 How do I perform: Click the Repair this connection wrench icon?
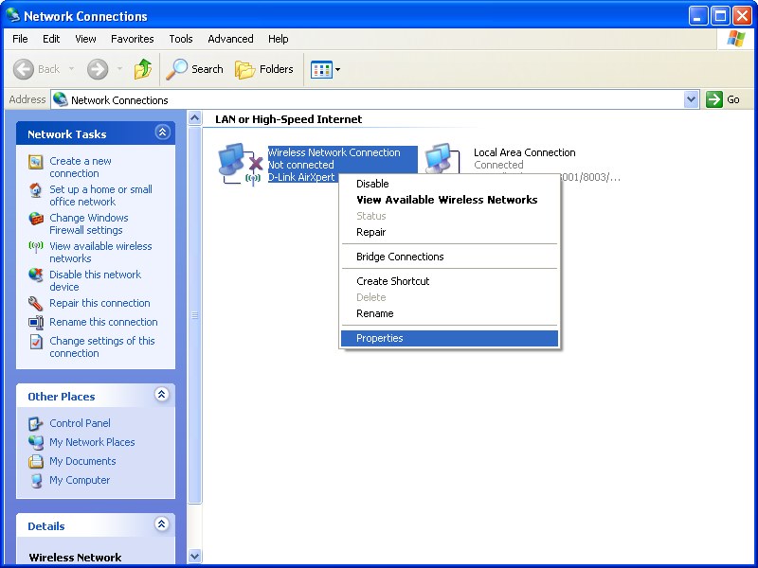click(36, 304)
